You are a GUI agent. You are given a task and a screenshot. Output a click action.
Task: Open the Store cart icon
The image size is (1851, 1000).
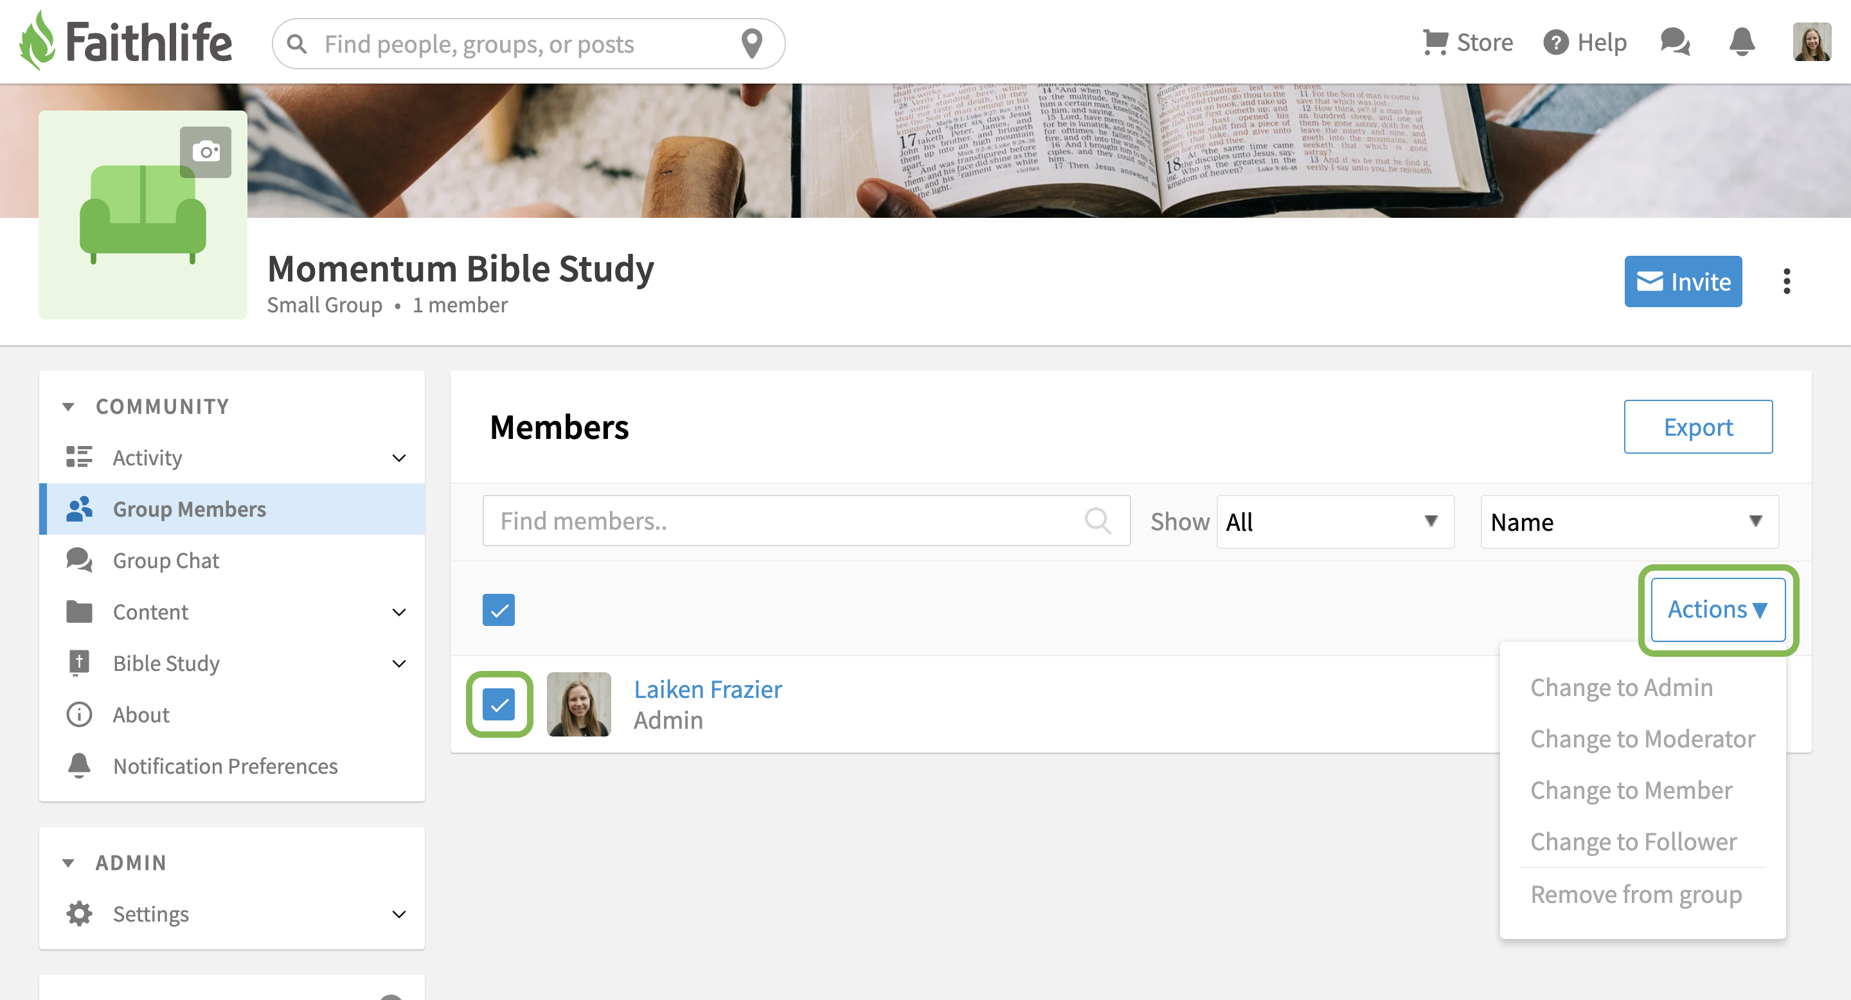point(1435,42)
